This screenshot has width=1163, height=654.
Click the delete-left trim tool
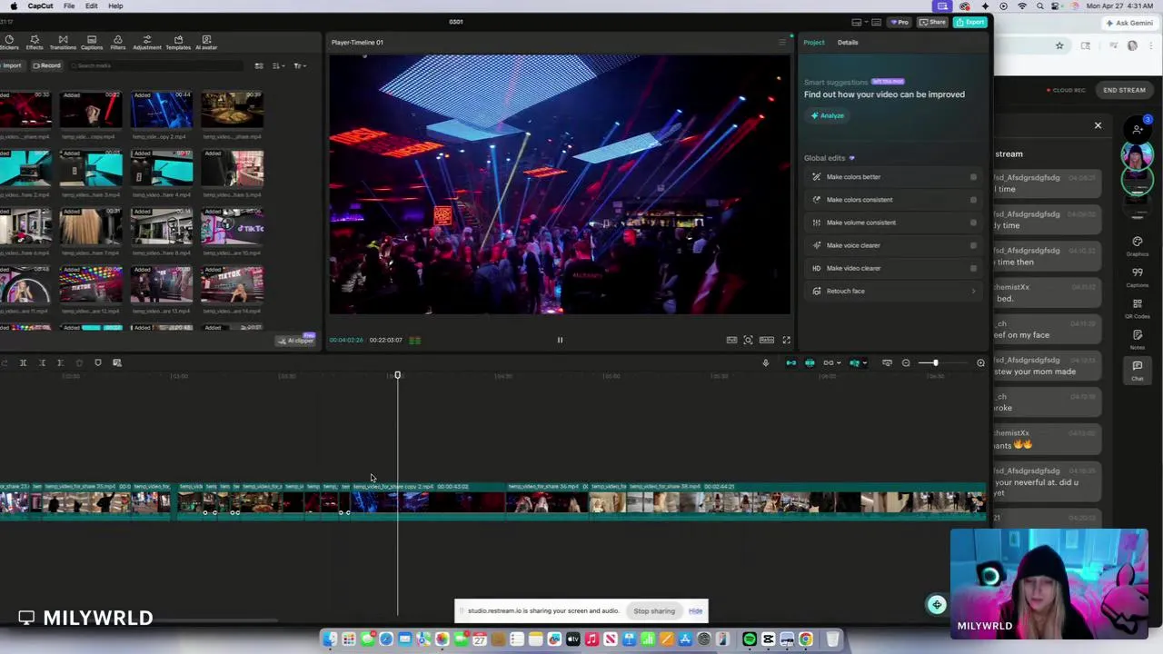(x=42, y=363)
